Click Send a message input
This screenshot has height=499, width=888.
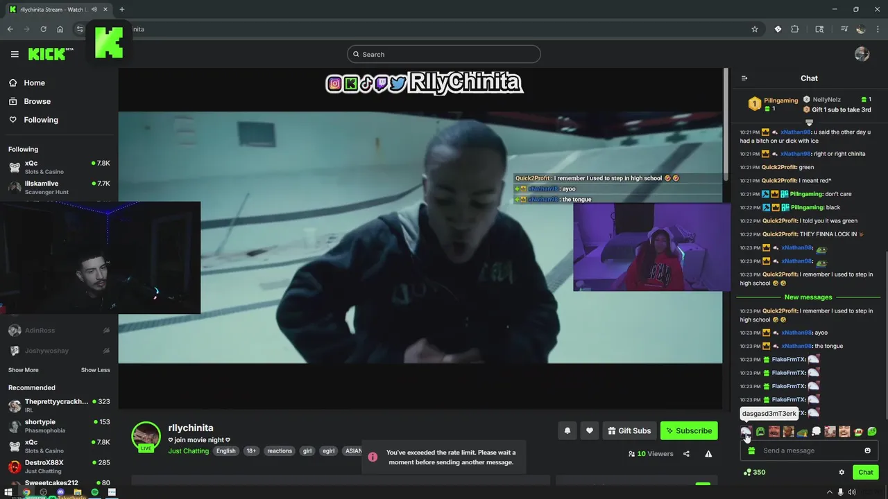coord(809,450)
